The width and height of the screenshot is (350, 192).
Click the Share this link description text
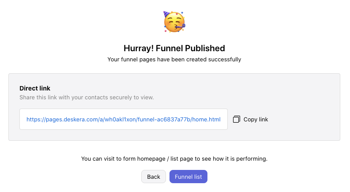(x=87, y=98)
